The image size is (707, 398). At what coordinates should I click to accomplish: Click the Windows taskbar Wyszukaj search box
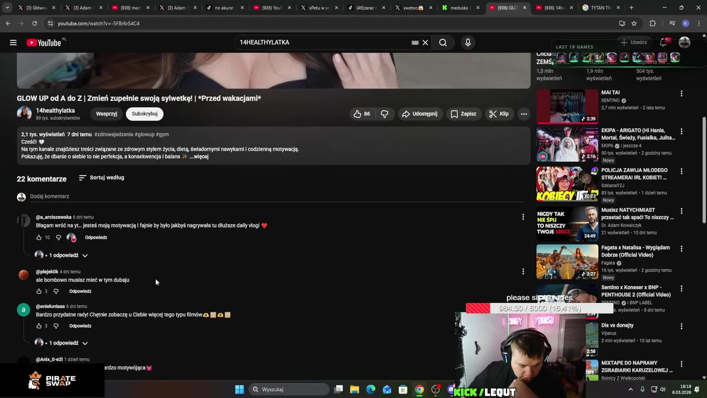(288, 389)
